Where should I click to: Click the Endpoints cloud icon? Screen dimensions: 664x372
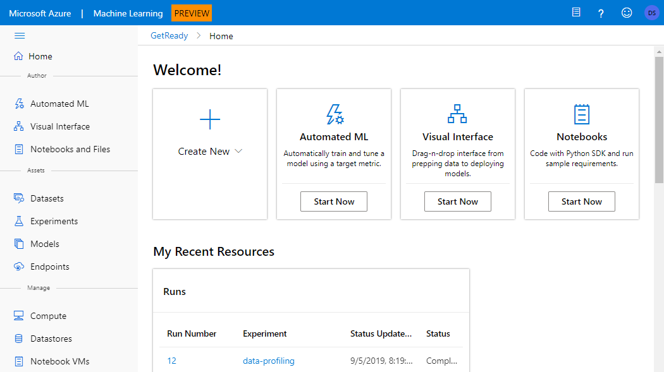click(18, 267)
